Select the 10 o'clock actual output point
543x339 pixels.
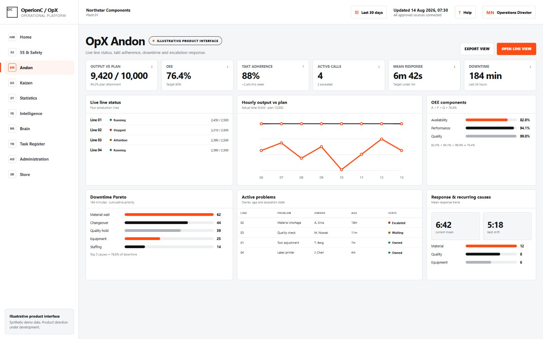click(x=341, y=169)
